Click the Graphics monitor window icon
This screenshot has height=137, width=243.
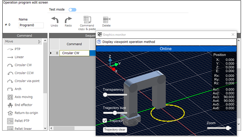100,34
